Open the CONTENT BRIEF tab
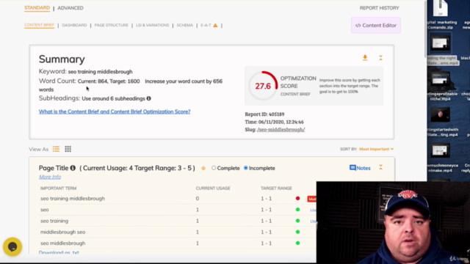Image resolution: width=470 pixels, height=264 pixels. pyautogui.click(x=39, y=25)
